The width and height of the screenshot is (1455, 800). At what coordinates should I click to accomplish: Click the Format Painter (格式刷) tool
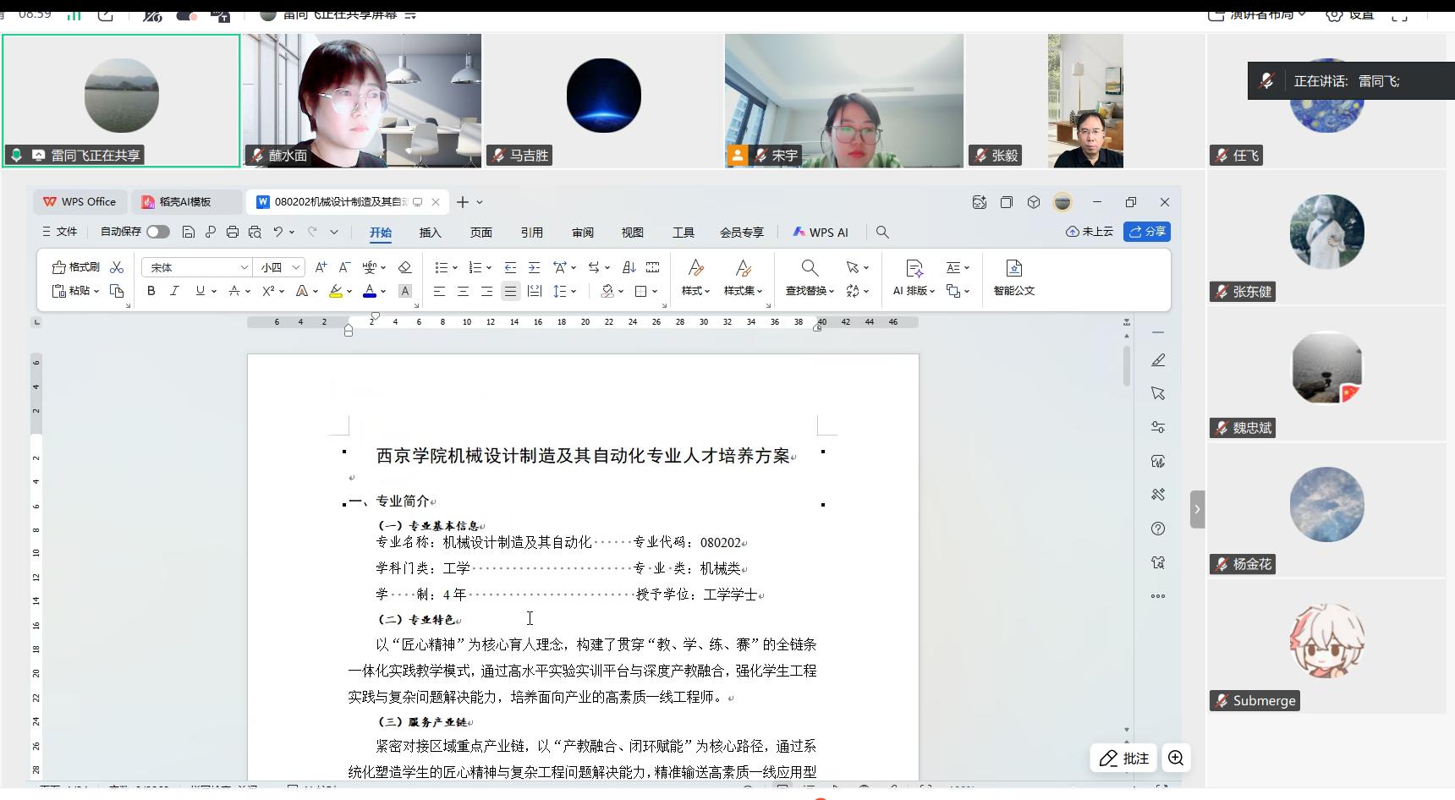(x=76, y=267)
